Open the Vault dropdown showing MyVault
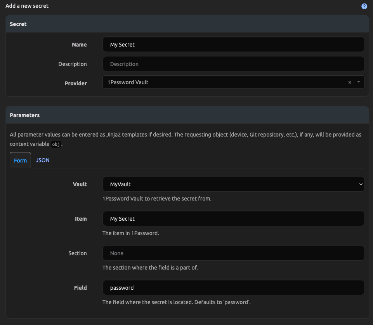Viewport: 373px width, 325px height. pos(233,184)
